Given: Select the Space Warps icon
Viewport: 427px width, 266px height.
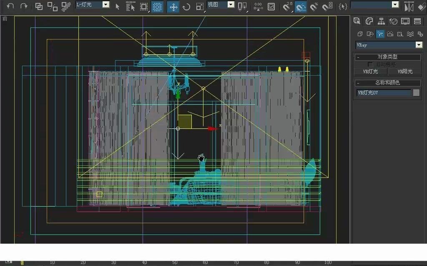Looking at the screenshot, I should (x=411, y=34).
